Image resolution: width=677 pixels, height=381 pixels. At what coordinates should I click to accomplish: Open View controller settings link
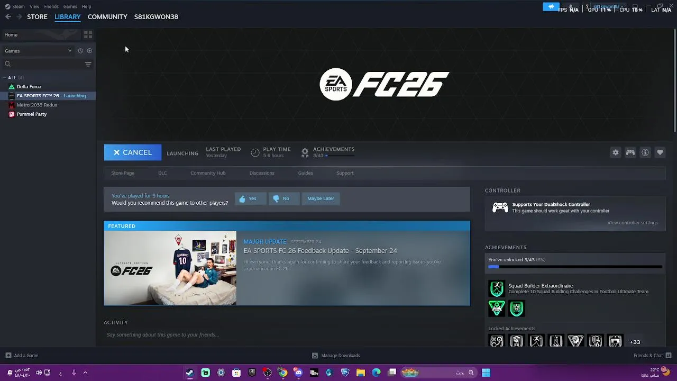633,223
